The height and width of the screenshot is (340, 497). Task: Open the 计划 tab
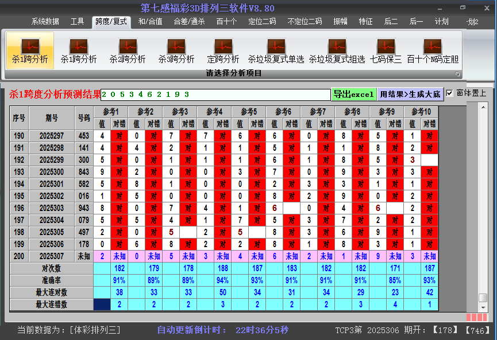click(441, 22)
